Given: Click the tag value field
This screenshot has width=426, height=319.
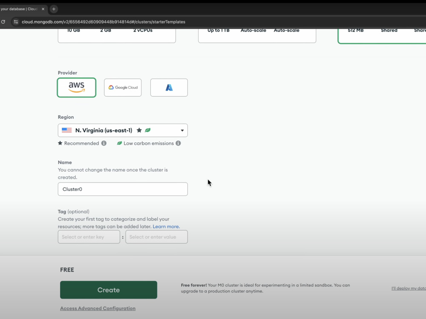Looking at the screenshot, I should pyautogui.click(x=156, y=237).
